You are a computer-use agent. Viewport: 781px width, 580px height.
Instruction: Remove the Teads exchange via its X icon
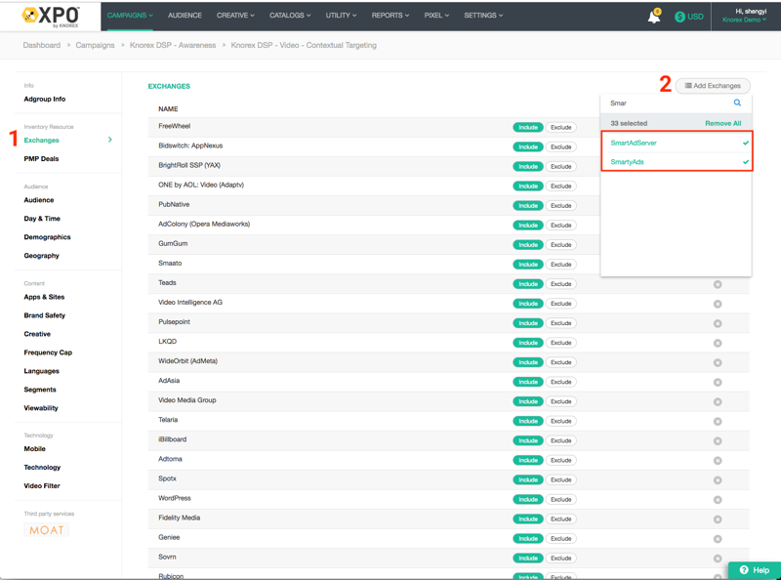point(718,284)
